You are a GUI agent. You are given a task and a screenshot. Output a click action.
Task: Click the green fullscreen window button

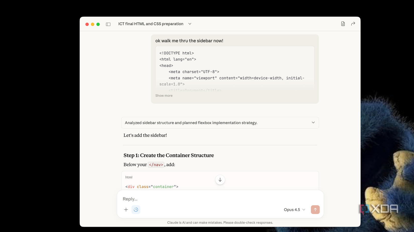coord(98,24)
